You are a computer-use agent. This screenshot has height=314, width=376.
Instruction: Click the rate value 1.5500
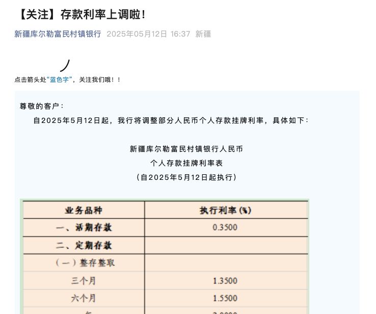tap(225, 298)
